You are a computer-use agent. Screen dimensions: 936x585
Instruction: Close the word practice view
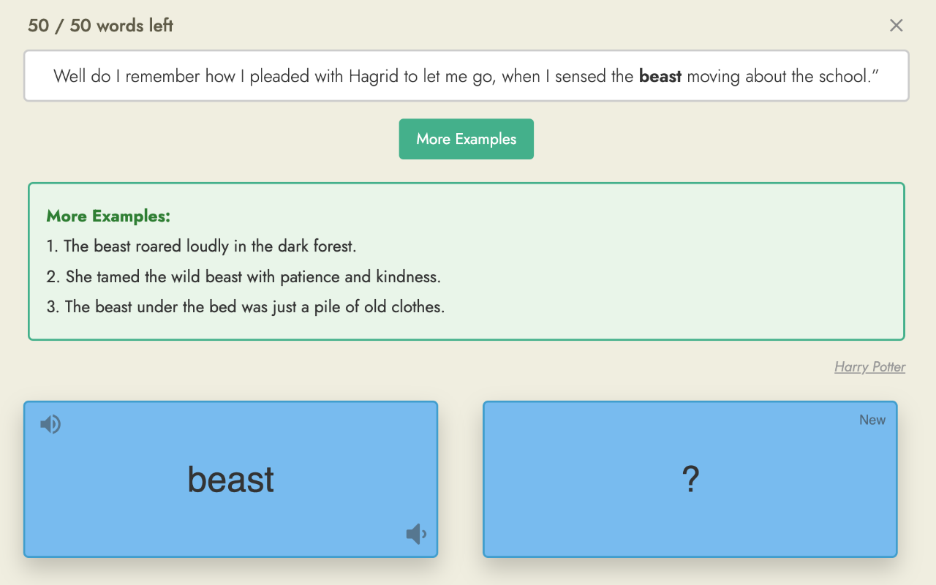point(896,26)
